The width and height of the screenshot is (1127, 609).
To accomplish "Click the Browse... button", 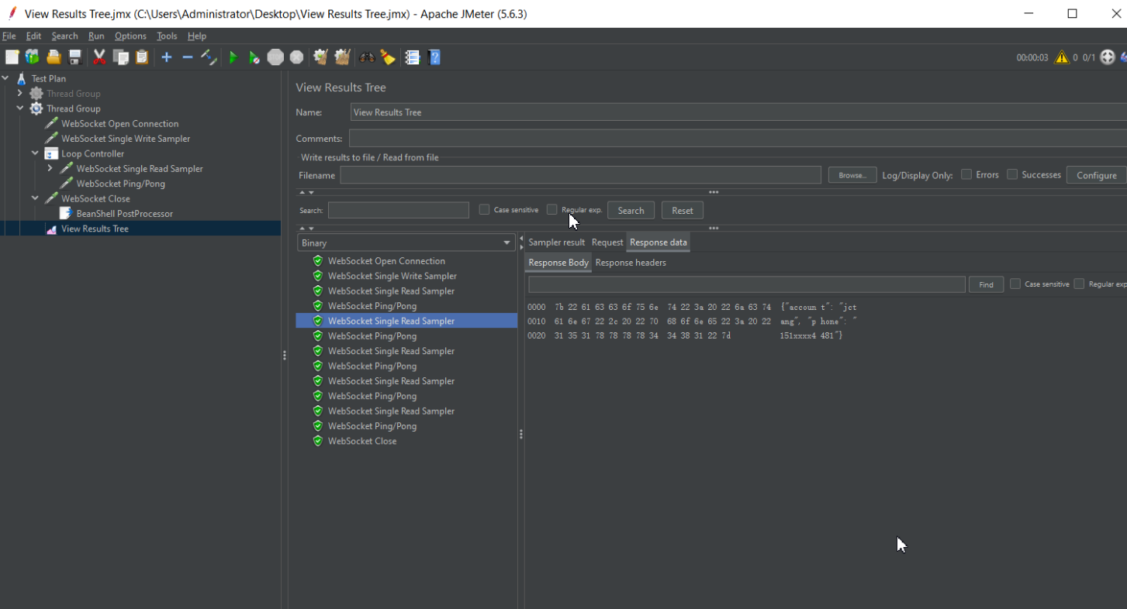I will pyautogui.click(x=852, y=175).
